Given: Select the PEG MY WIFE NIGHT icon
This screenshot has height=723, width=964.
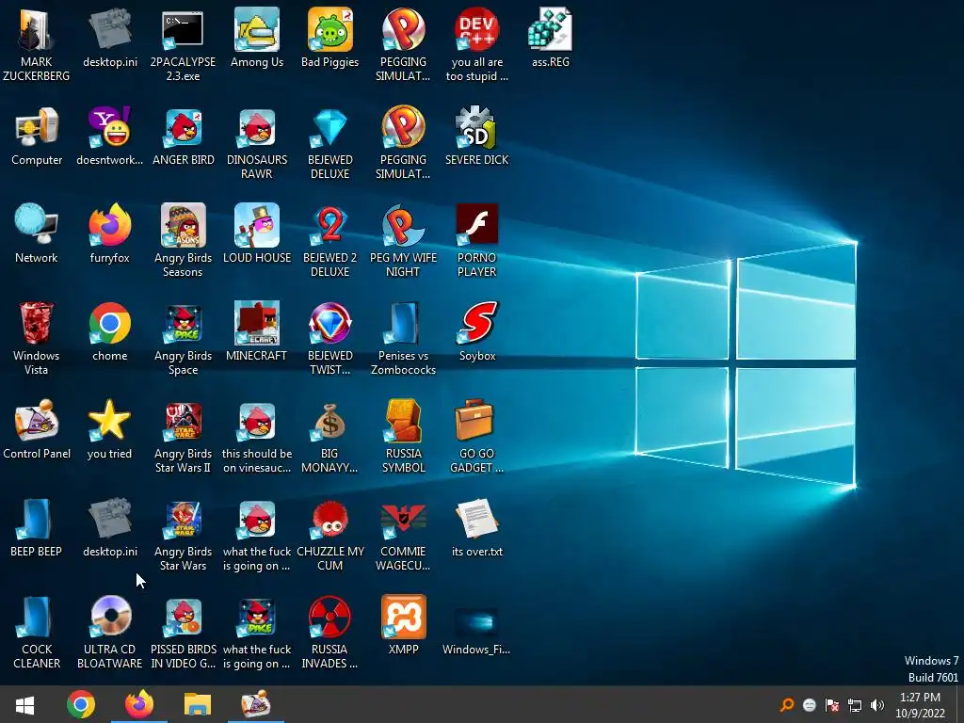Looking at the screenshot, I should pos(403,240).
